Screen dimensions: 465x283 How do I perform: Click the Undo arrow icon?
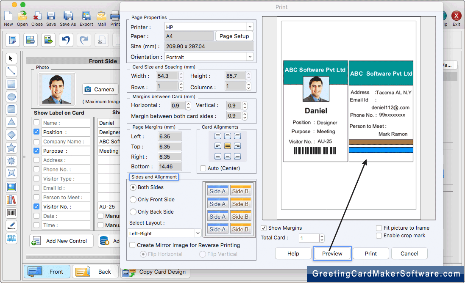(x=66, y=40)
